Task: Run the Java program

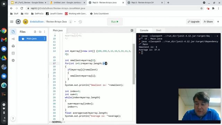Action: [x=115, y=22]
